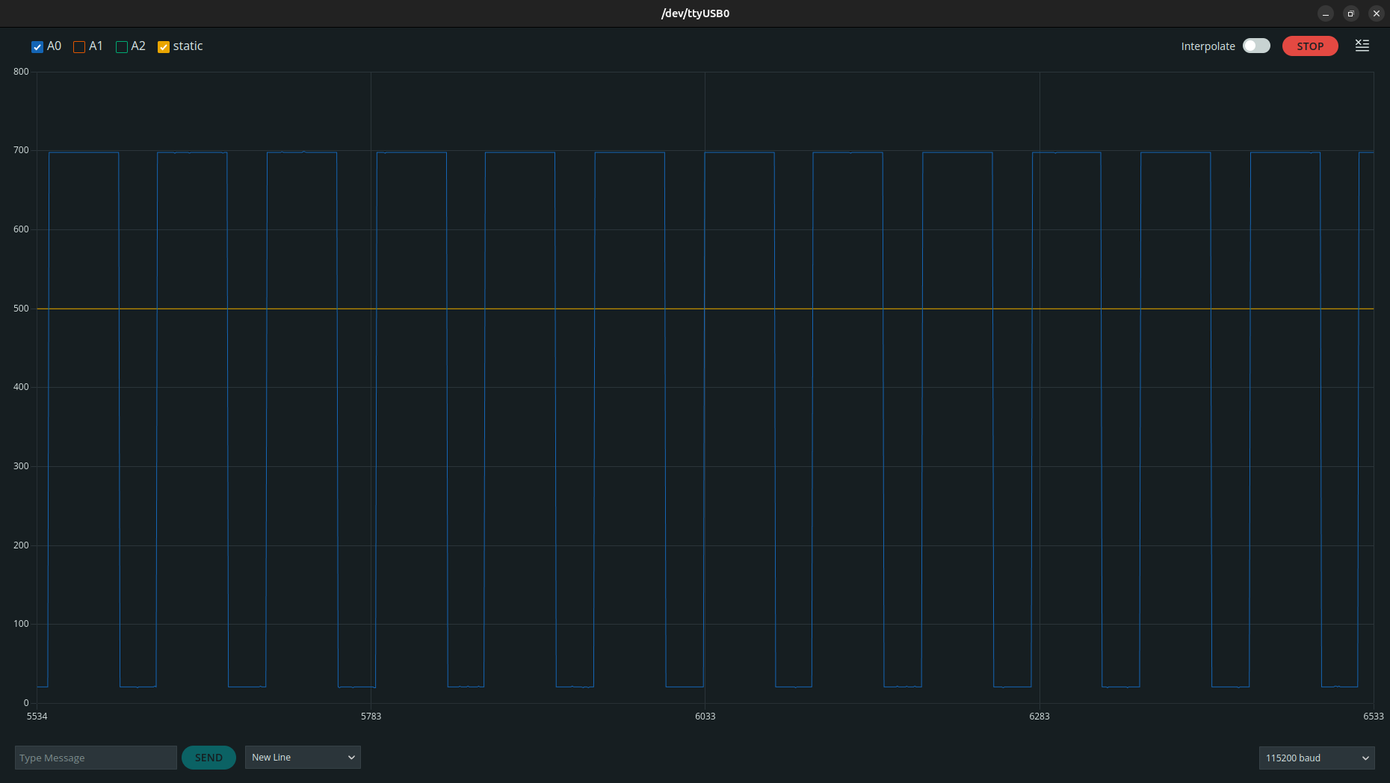Viewport: 1390px width, 783px height.
Task: Click the A0 legend label
Action: point(55,46)
